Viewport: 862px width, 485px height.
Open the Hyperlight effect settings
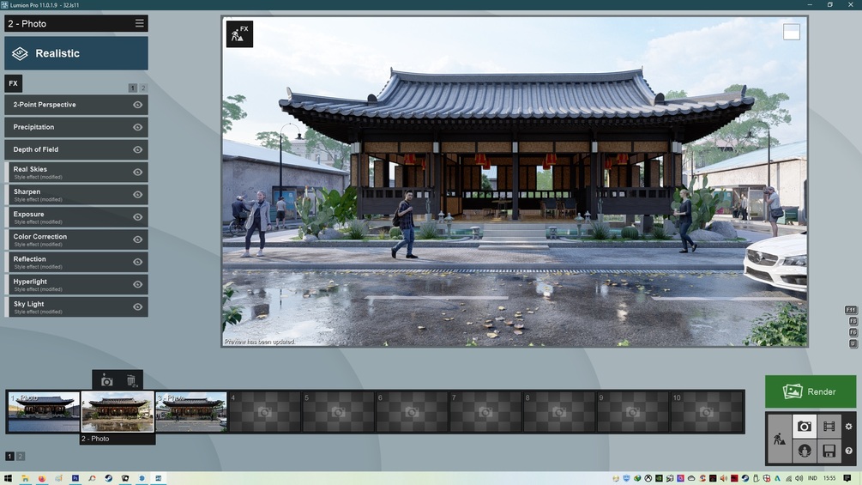(76, 284)
